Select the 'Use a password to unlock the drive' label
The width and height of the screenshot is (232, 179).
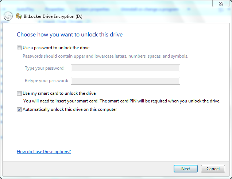pyautogui.click(x=56, y=48)
